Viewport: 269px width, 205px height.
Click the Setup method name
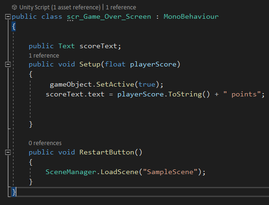tap(90, 65)
